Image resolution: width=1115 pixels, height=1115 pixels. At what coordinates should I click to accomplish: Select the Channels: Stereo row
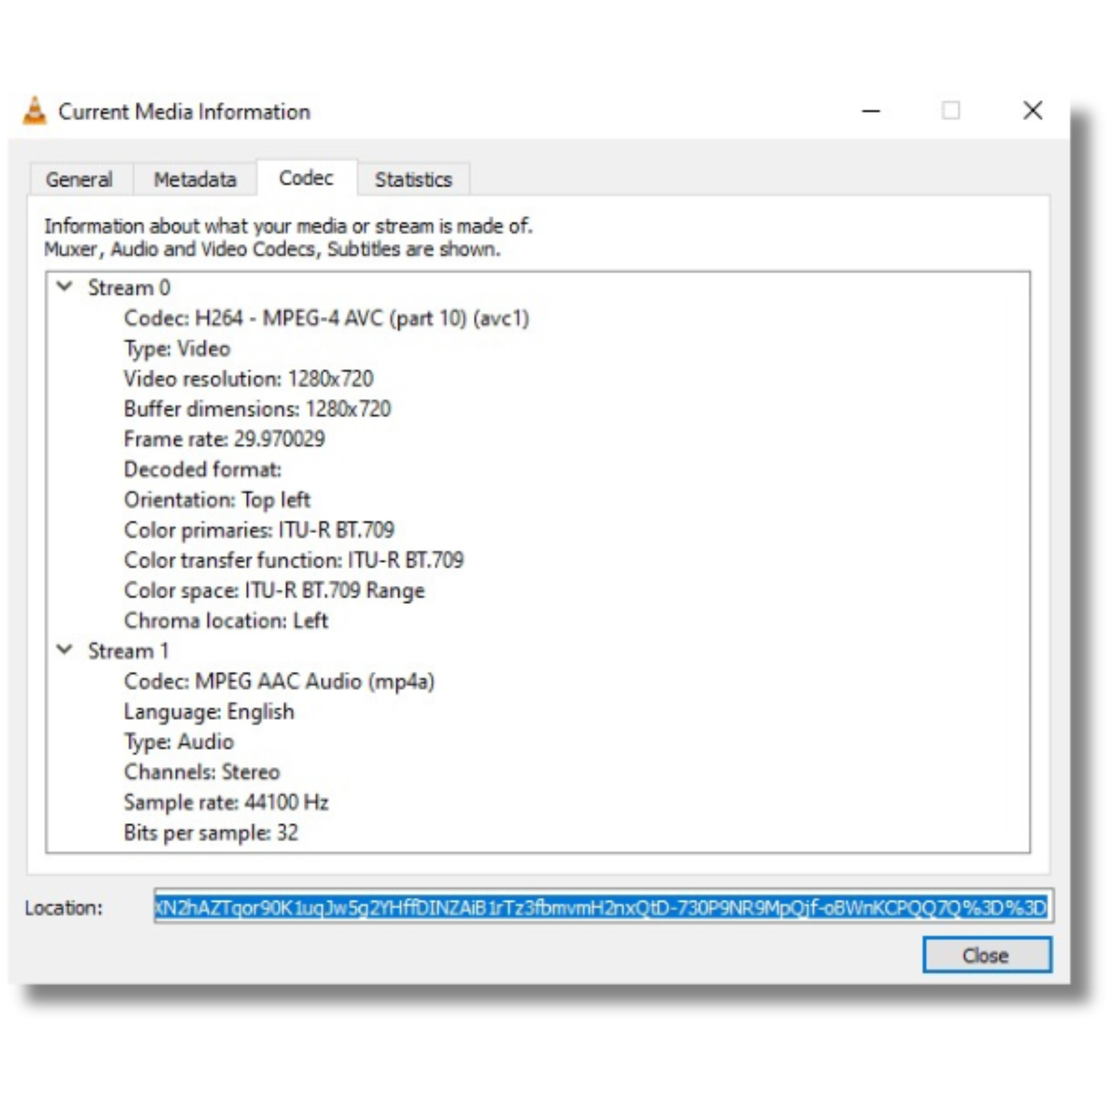201,772
